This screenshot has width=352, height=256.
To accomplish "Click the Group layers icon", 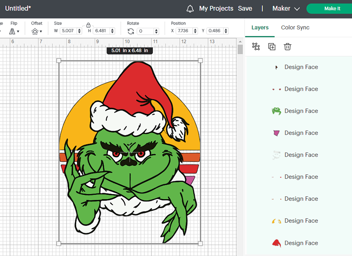I will coord(256,47).
